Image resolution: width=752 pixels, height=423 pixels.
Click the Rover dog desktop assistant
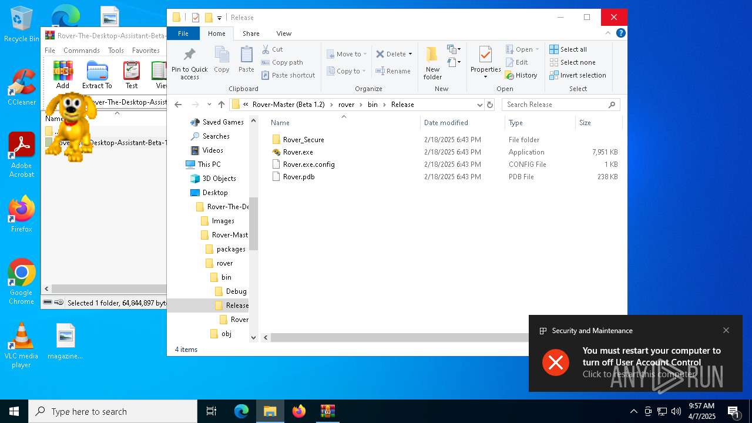70,126
